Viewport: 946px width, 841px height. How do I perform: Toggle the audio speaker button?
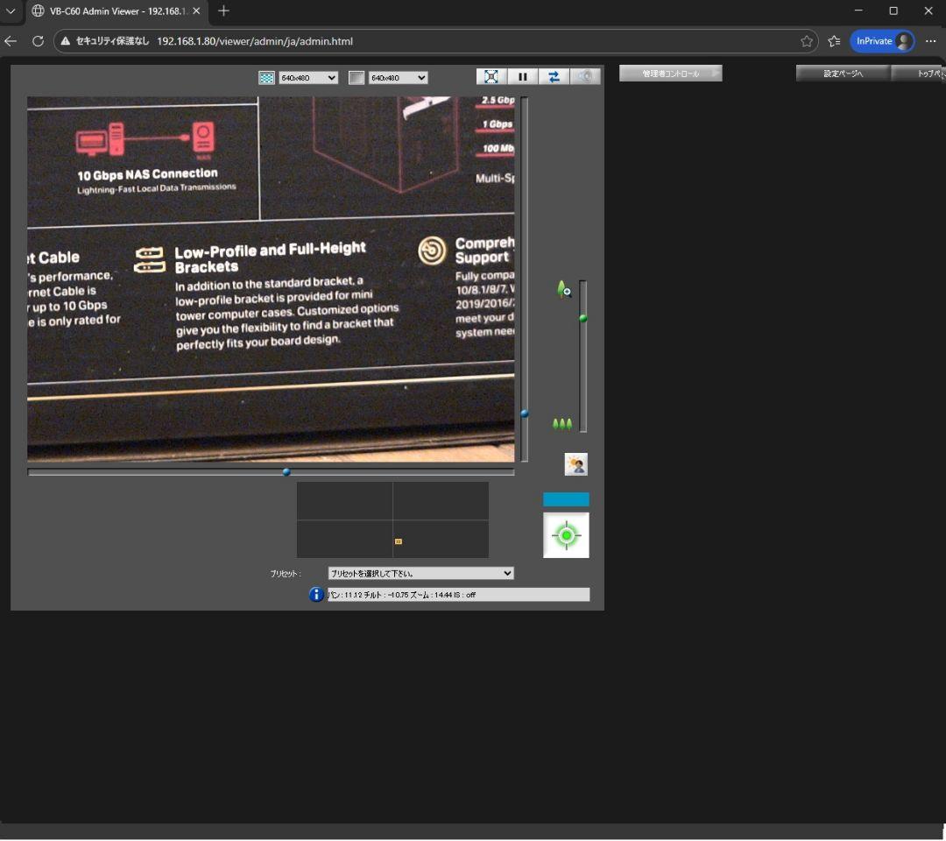[585, 77]
